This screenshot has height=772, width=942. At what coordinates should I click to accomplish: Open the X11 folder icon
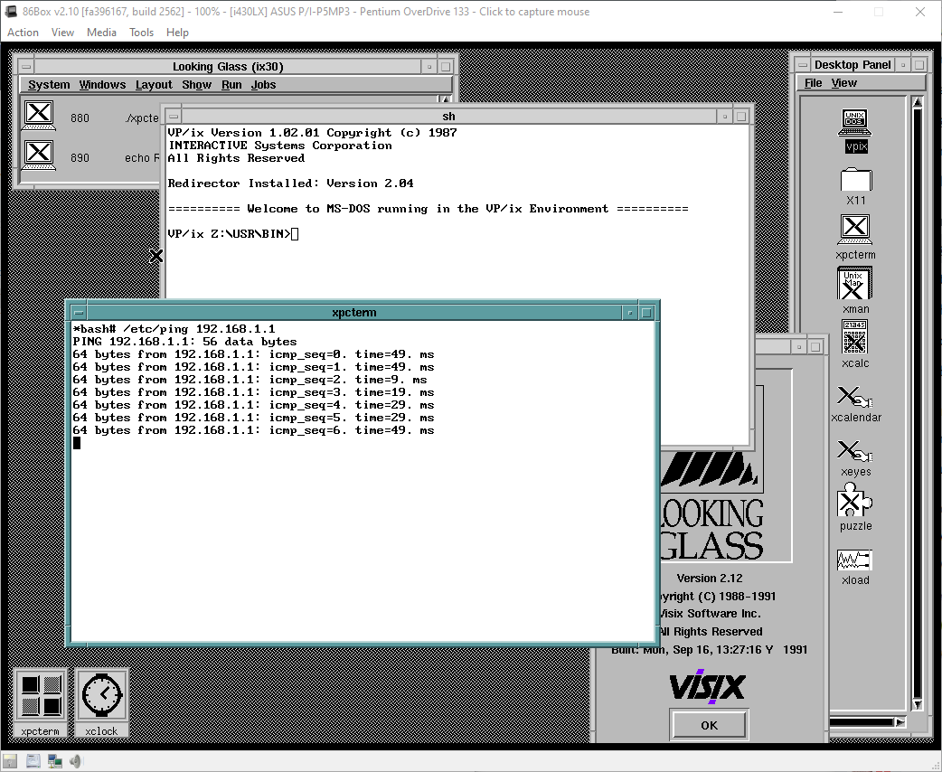click(855, 179)
